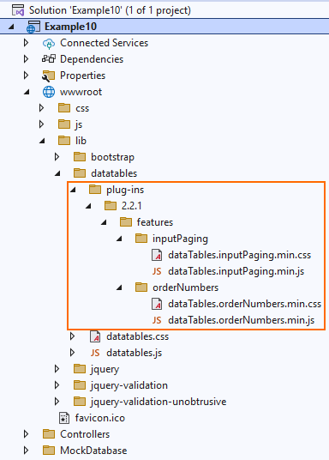Viewport: 329px width, 460px height.
Task: Click the js folder icon
Action: [64, 124]
